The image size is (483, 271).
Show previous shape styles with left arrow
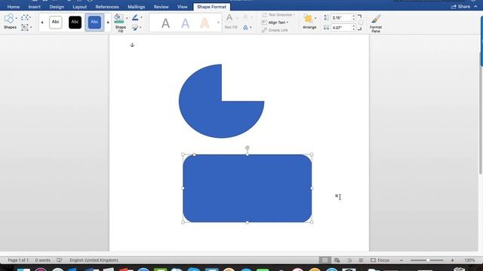pos(42,23)
